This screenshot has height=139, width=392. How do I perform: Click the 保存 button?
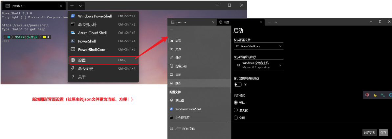383,132
